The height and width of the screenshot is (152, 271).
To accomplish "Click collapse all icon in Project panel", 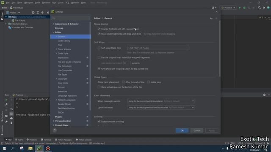I will coord(42,13).
